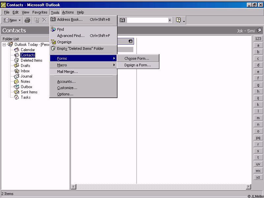
Task: Select Find in the Tools menu
Action: tap(83, 29)
